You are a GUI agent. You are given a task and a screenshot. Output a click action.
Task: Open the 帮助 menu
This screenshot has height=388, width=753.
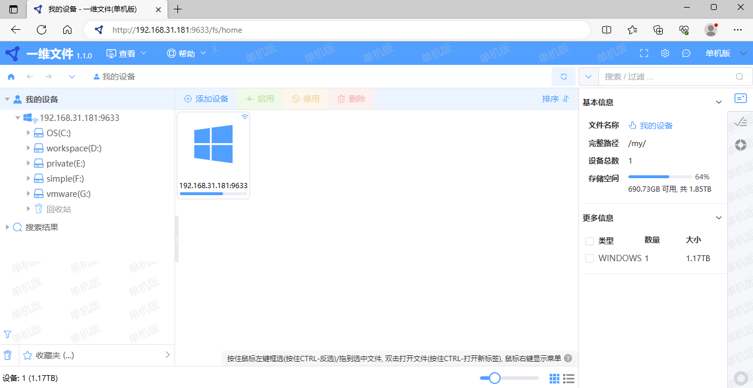point(187,54)
